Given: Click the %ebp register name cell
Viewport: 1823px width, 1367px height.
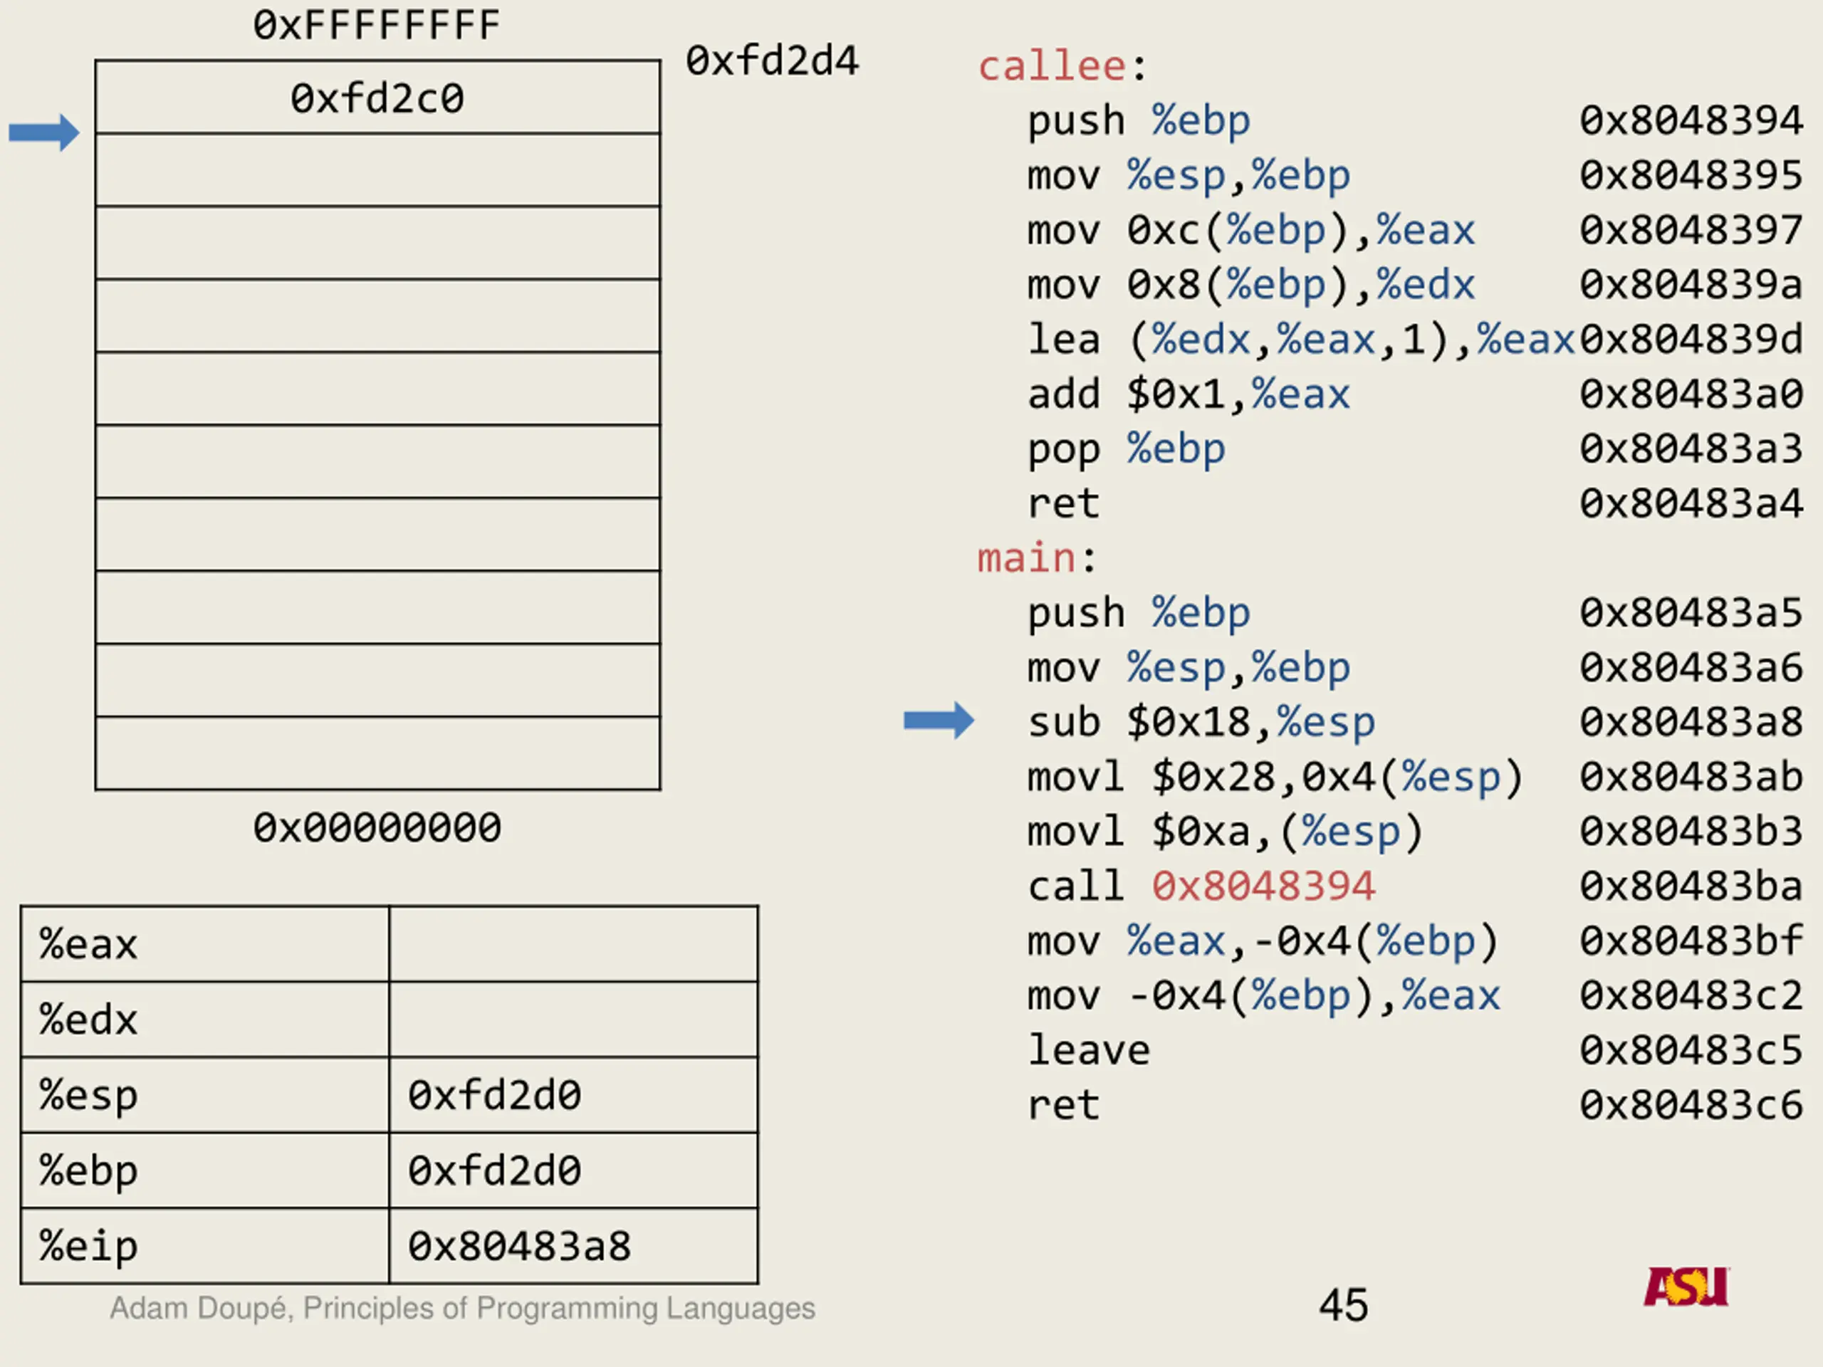Looking at the screenshot, I should point(205,1171).
